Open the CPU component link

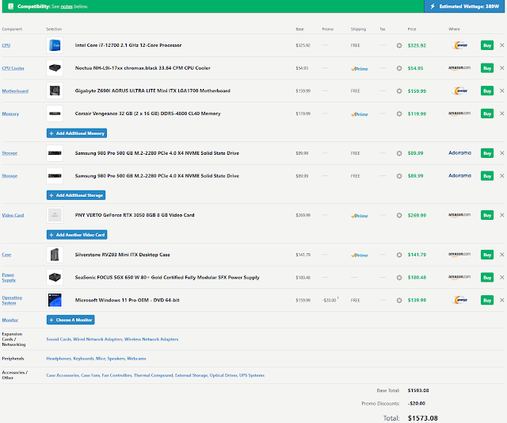tap(6, 45)
